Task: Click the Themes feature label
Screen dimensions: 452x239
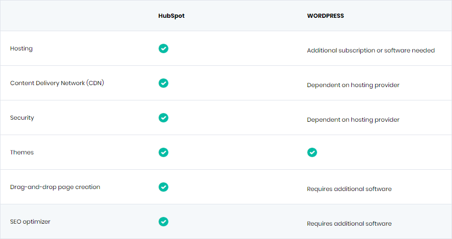Action: 22,152
